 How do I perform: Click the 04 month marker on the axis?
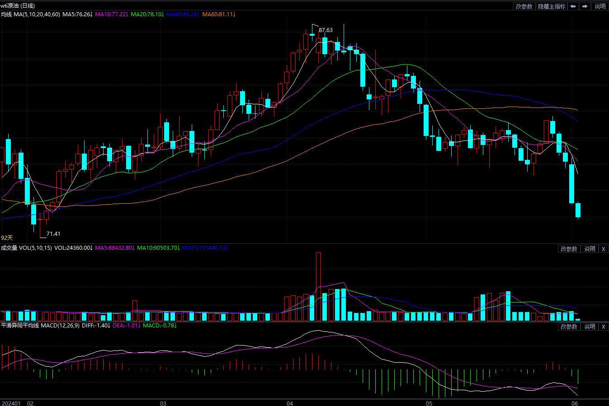(x=290, y=403)
